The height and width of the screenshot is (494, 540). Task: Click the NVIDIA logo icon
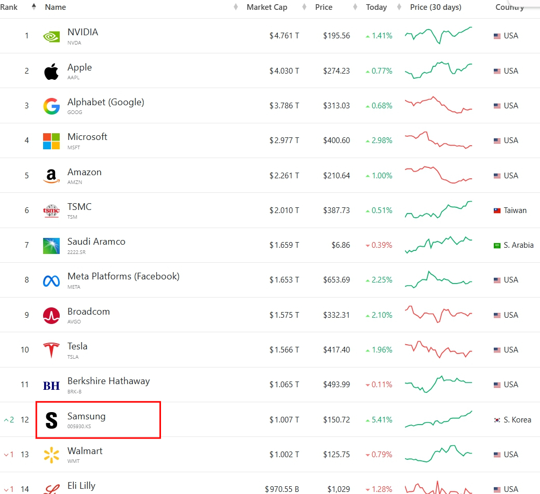coord(51,36)
